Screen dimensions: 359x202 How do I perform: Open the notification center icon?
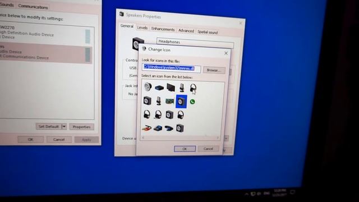292,192
